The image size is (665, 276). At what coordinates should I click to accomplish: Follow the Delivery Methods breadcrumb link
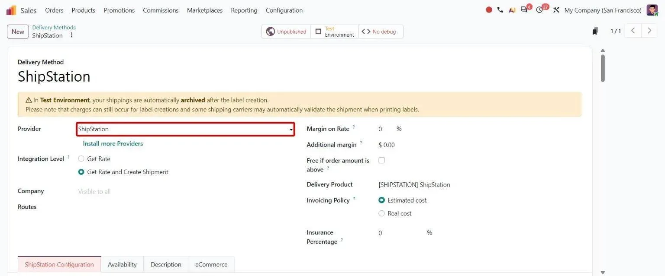(x=54, y=27)
